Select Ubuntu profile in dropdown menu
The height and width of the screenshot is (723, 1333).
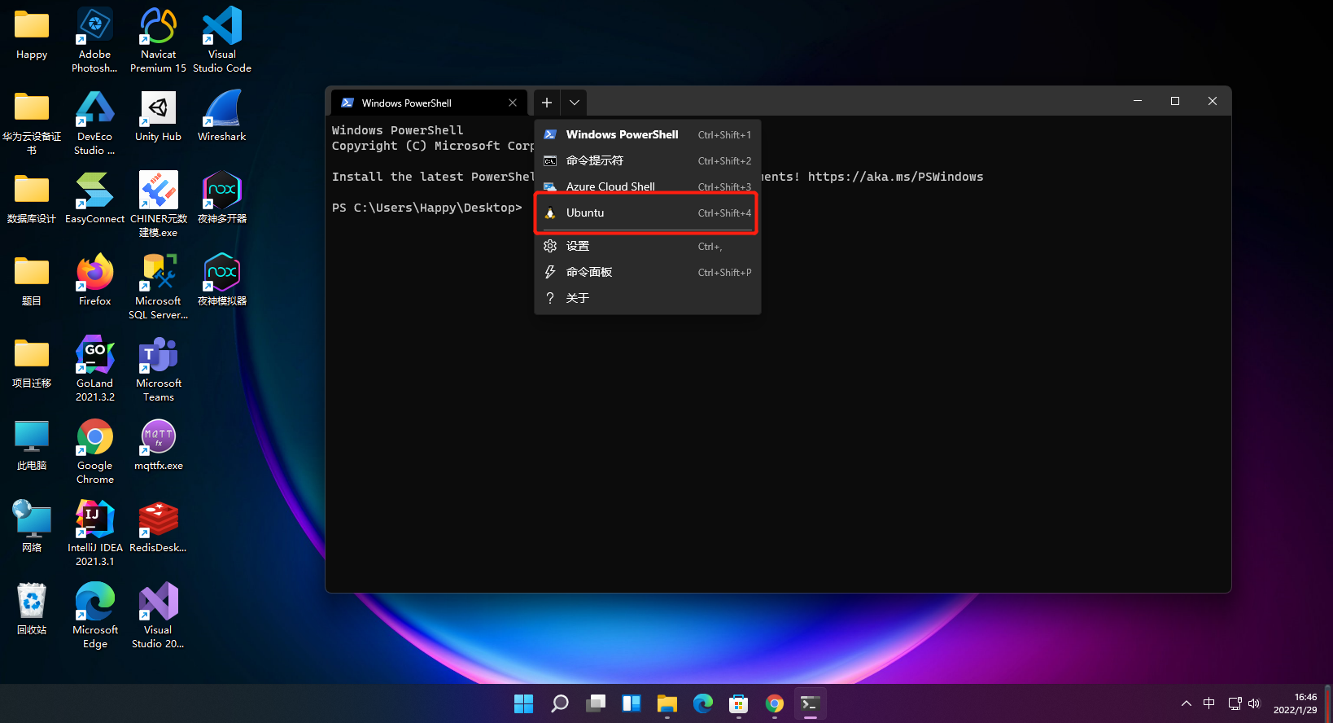click(x=648, y=213)
